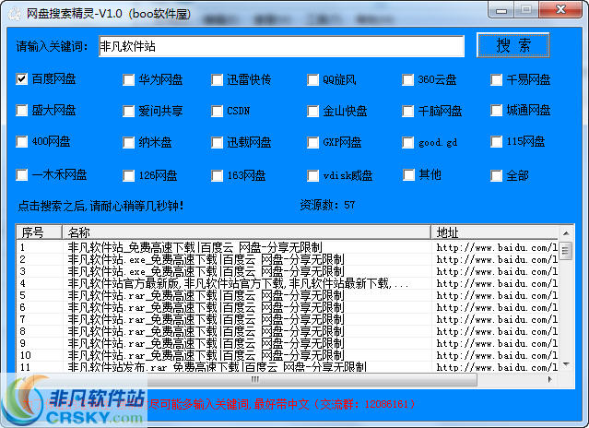589x428 pixels.
Task: Select result row number 5
Action: click(287, 295)
